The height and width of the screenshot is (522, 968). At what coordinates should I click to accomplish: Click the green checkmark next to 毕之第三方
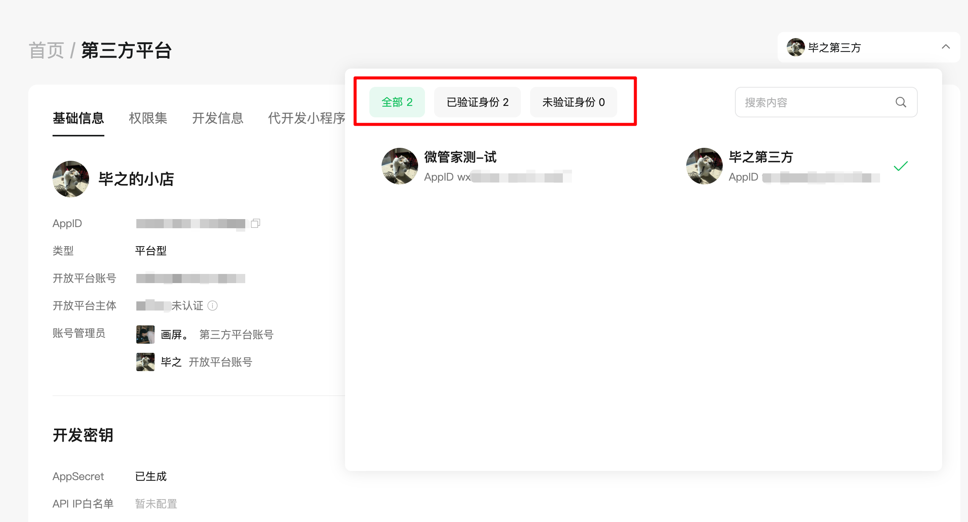(901, 166)
